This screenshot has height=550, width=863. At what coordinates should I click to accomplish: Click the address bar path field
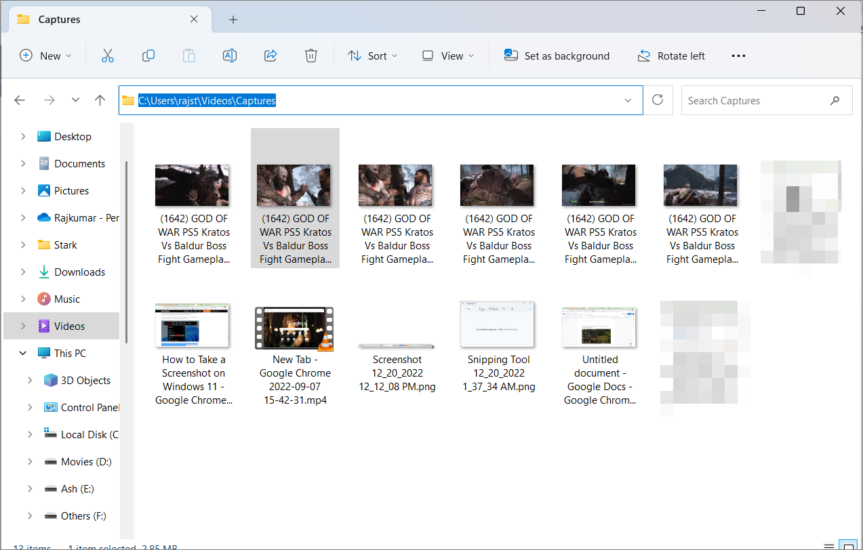(380, 100)
